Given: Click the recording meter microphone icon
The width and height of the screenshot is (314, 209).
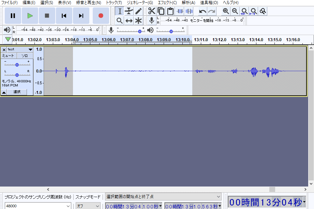Looking at the screenshot, I should [x=152, y=21].
